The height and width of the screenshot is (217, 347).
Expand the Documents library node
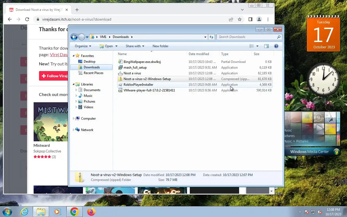click(x=76, y=90)
